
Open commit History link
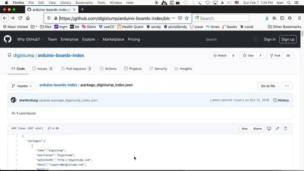tap(281, 100)
